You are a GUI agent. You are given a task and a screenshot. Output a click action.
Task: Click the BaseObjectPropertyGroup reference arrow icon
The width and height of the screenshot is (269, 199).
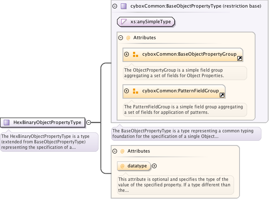tap(240, 59)
